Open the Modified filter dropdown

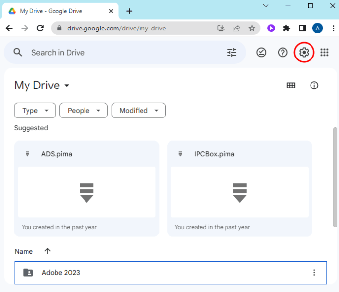pyautogui.click(x=139, y=111)
